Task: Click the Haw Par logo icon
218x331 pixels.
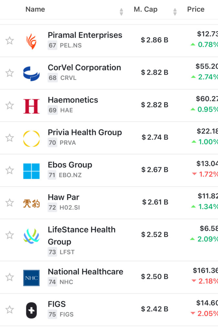Action: [x=31, y=203]
